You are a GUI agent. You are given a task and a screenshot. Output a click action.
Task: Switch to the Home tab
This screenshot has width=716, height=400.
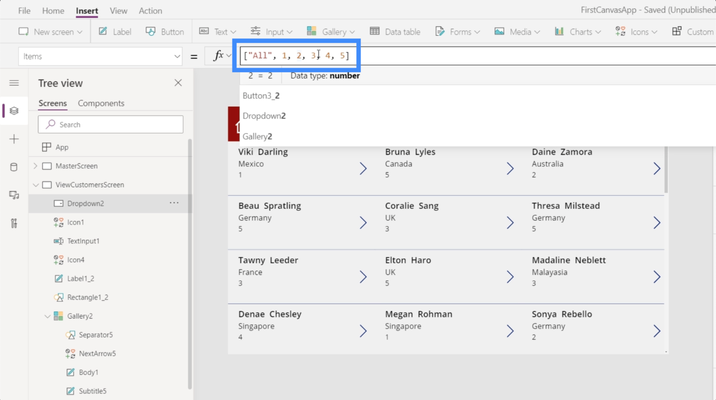pyautogui.click(x=53, y=11)
